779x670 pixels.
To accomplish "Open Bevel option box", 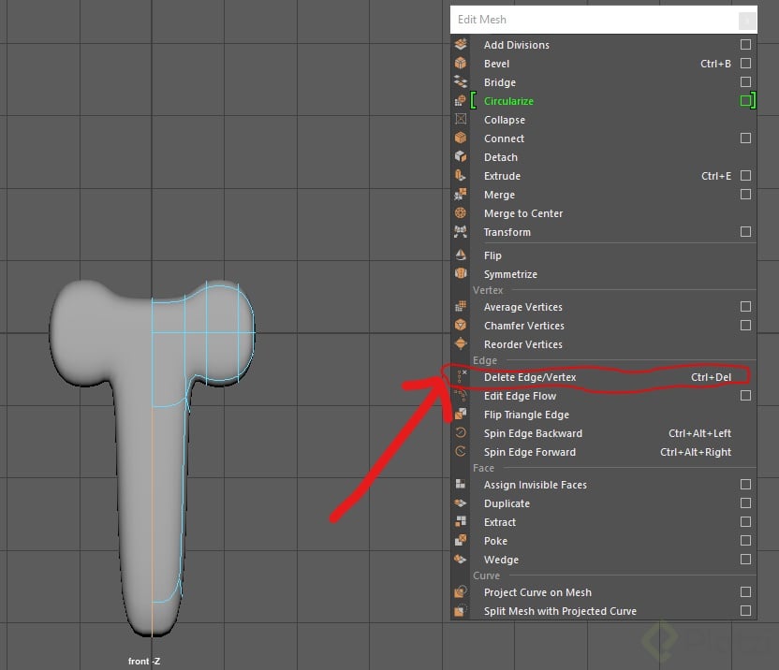I will point(745,63).
